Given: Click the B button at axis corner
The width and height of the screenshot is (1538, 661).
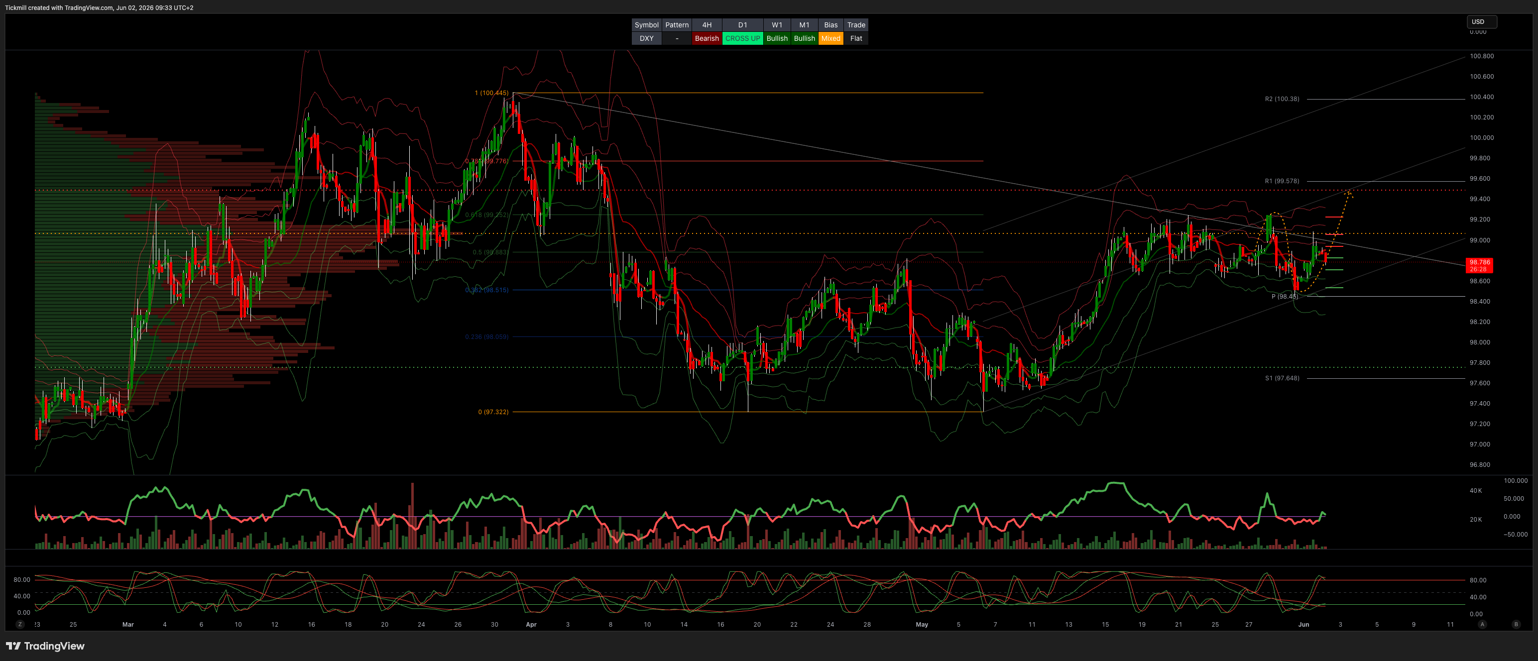Looking at the screenshot, I should click(x=1516, y=624).
